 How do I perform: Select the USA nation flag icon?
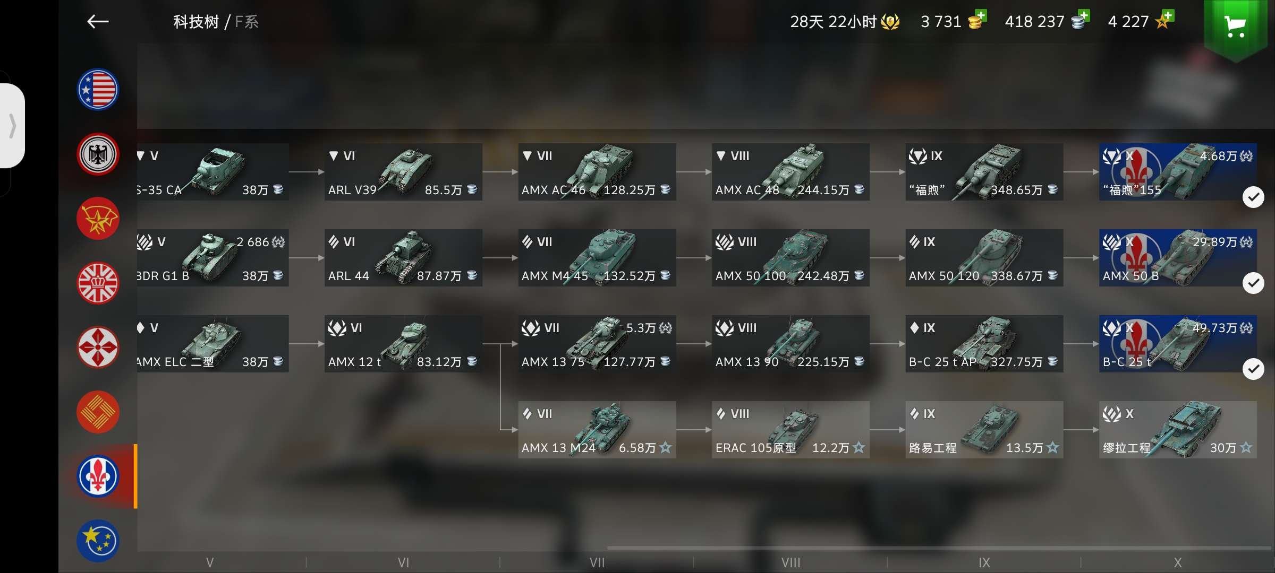coord(98,89)
